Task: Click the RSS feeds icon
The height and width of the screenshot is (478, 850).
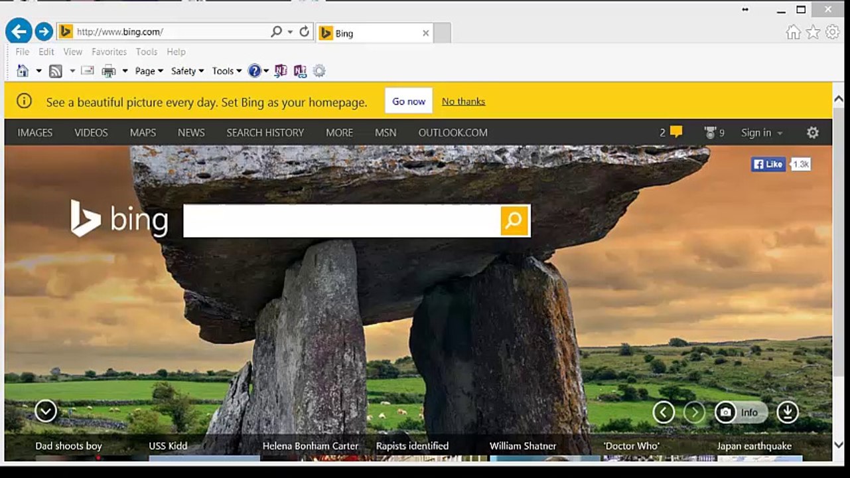Action: (56, 71)
